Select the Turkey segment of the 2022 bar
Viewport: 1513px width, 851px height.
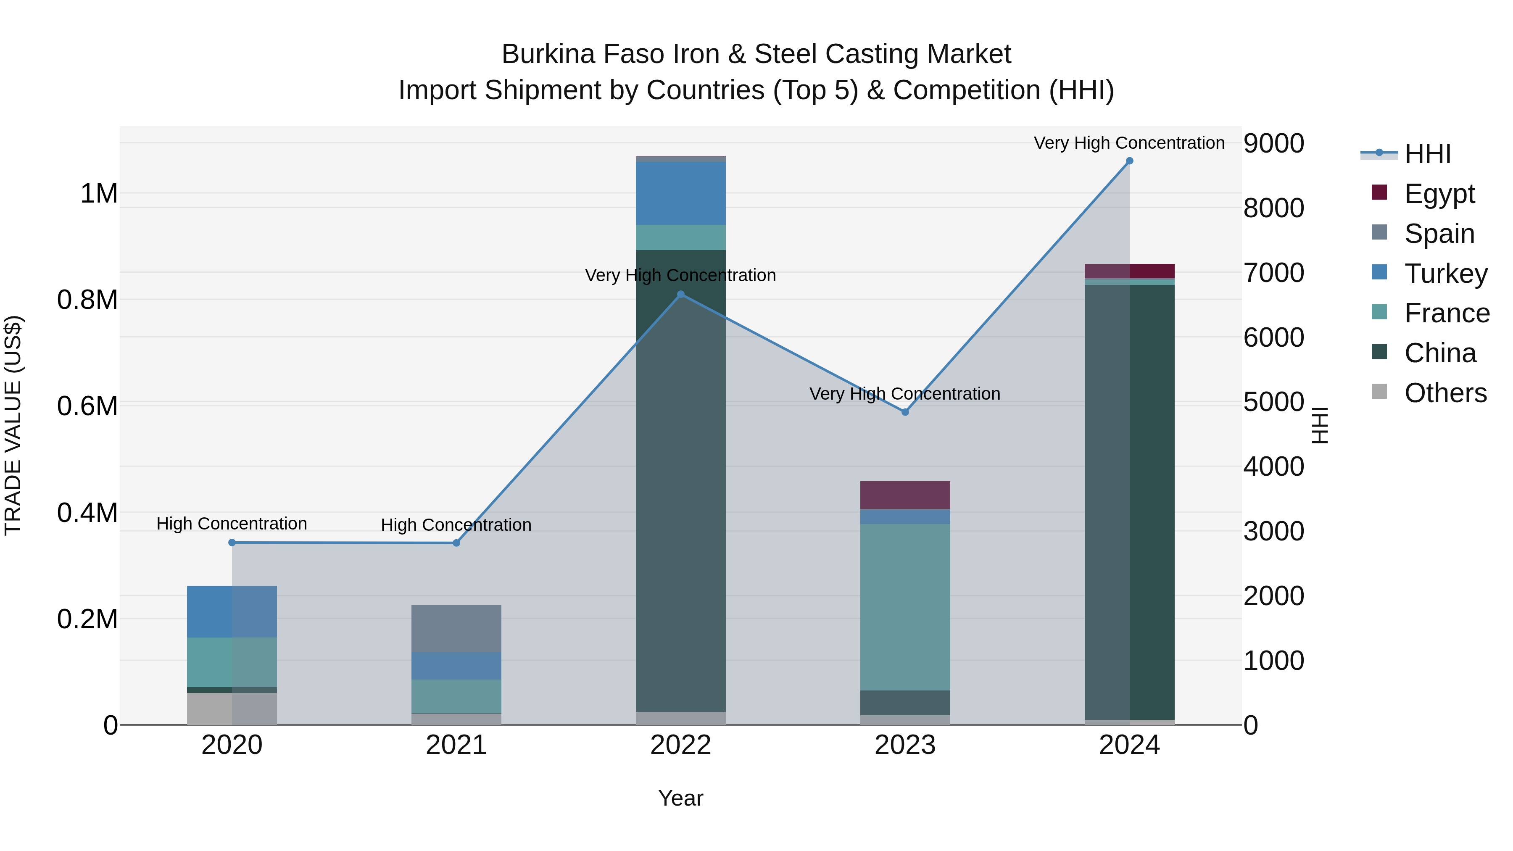pyautogui.click(x=681, y=193)
